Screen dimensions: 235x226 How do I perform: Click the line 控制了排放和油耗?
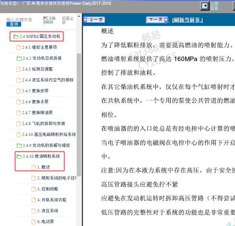click(x=129, y=73)
